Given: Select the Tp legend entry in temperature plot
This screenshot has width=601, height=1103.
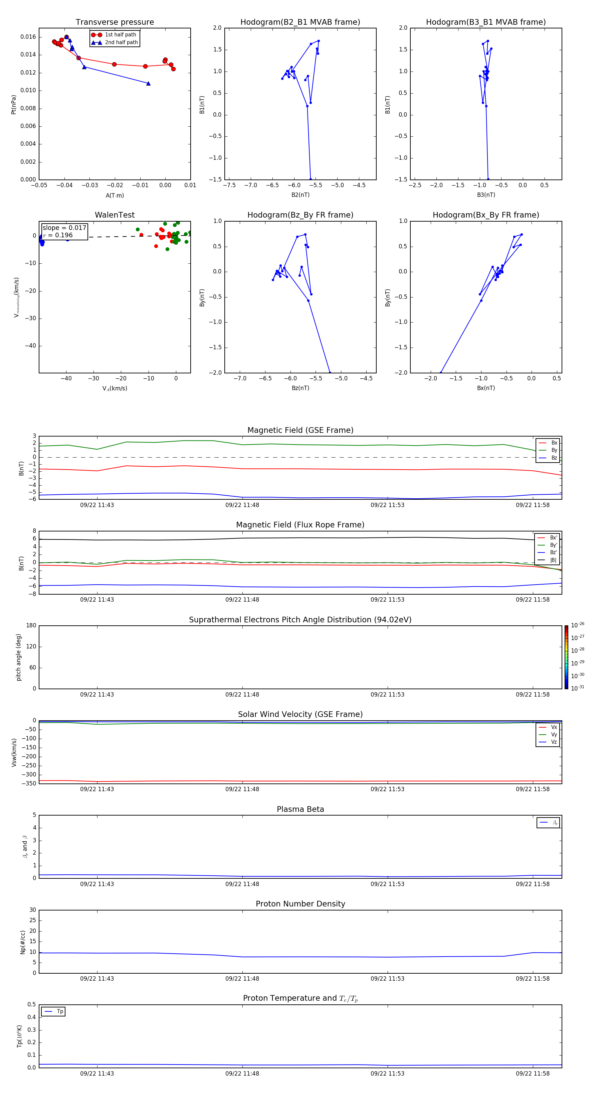Looking at the screenshot, I should (x=53, y=1011).
